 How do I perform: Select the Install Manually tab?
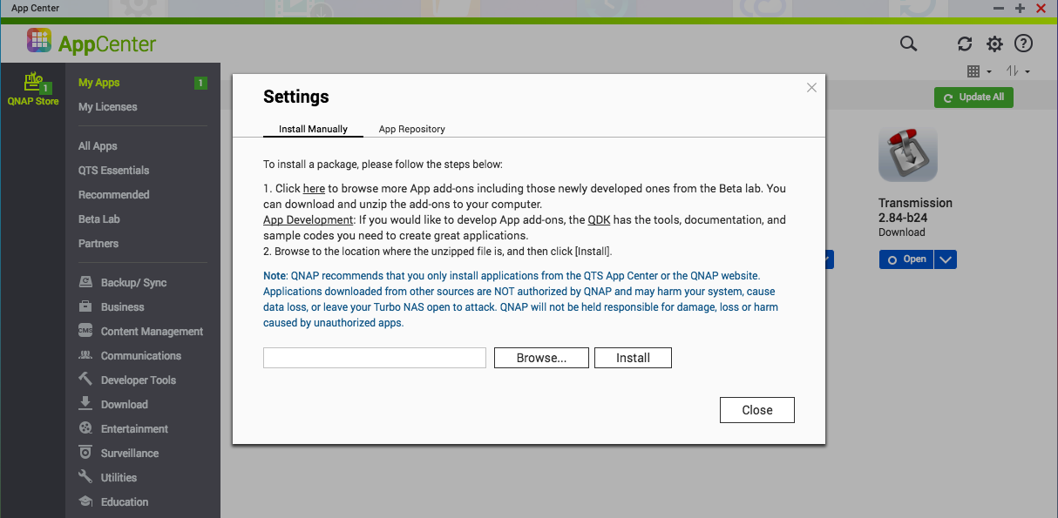tap(313, 129)
